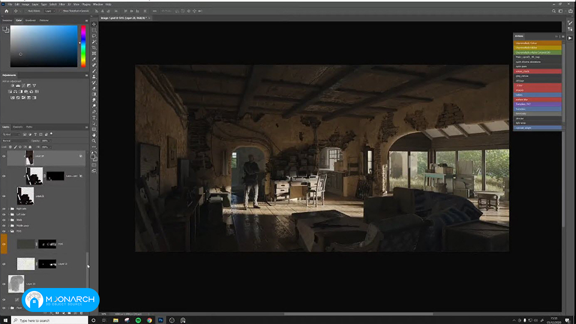Toggle visibility of the Right side group
This screenshot has height=324, width=576.
pyautogui.click(x=4, y=209)
